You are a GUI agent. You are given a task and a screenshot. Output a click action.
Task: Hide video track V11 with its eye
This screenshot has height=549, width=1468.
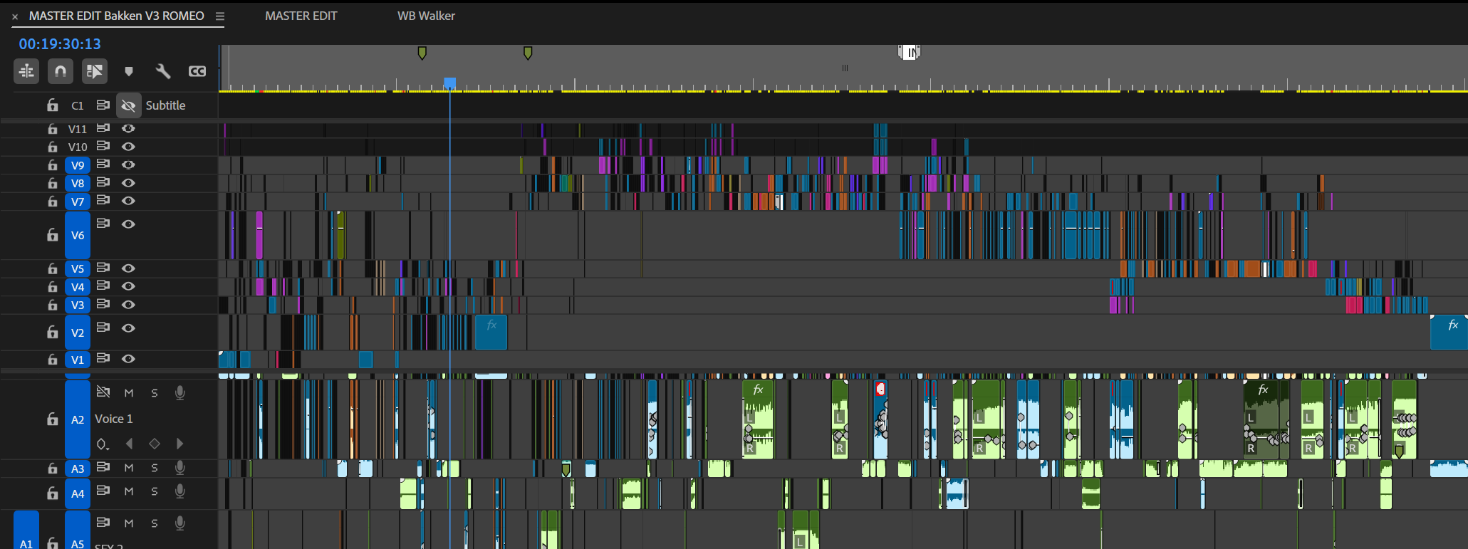pos(128,128)
